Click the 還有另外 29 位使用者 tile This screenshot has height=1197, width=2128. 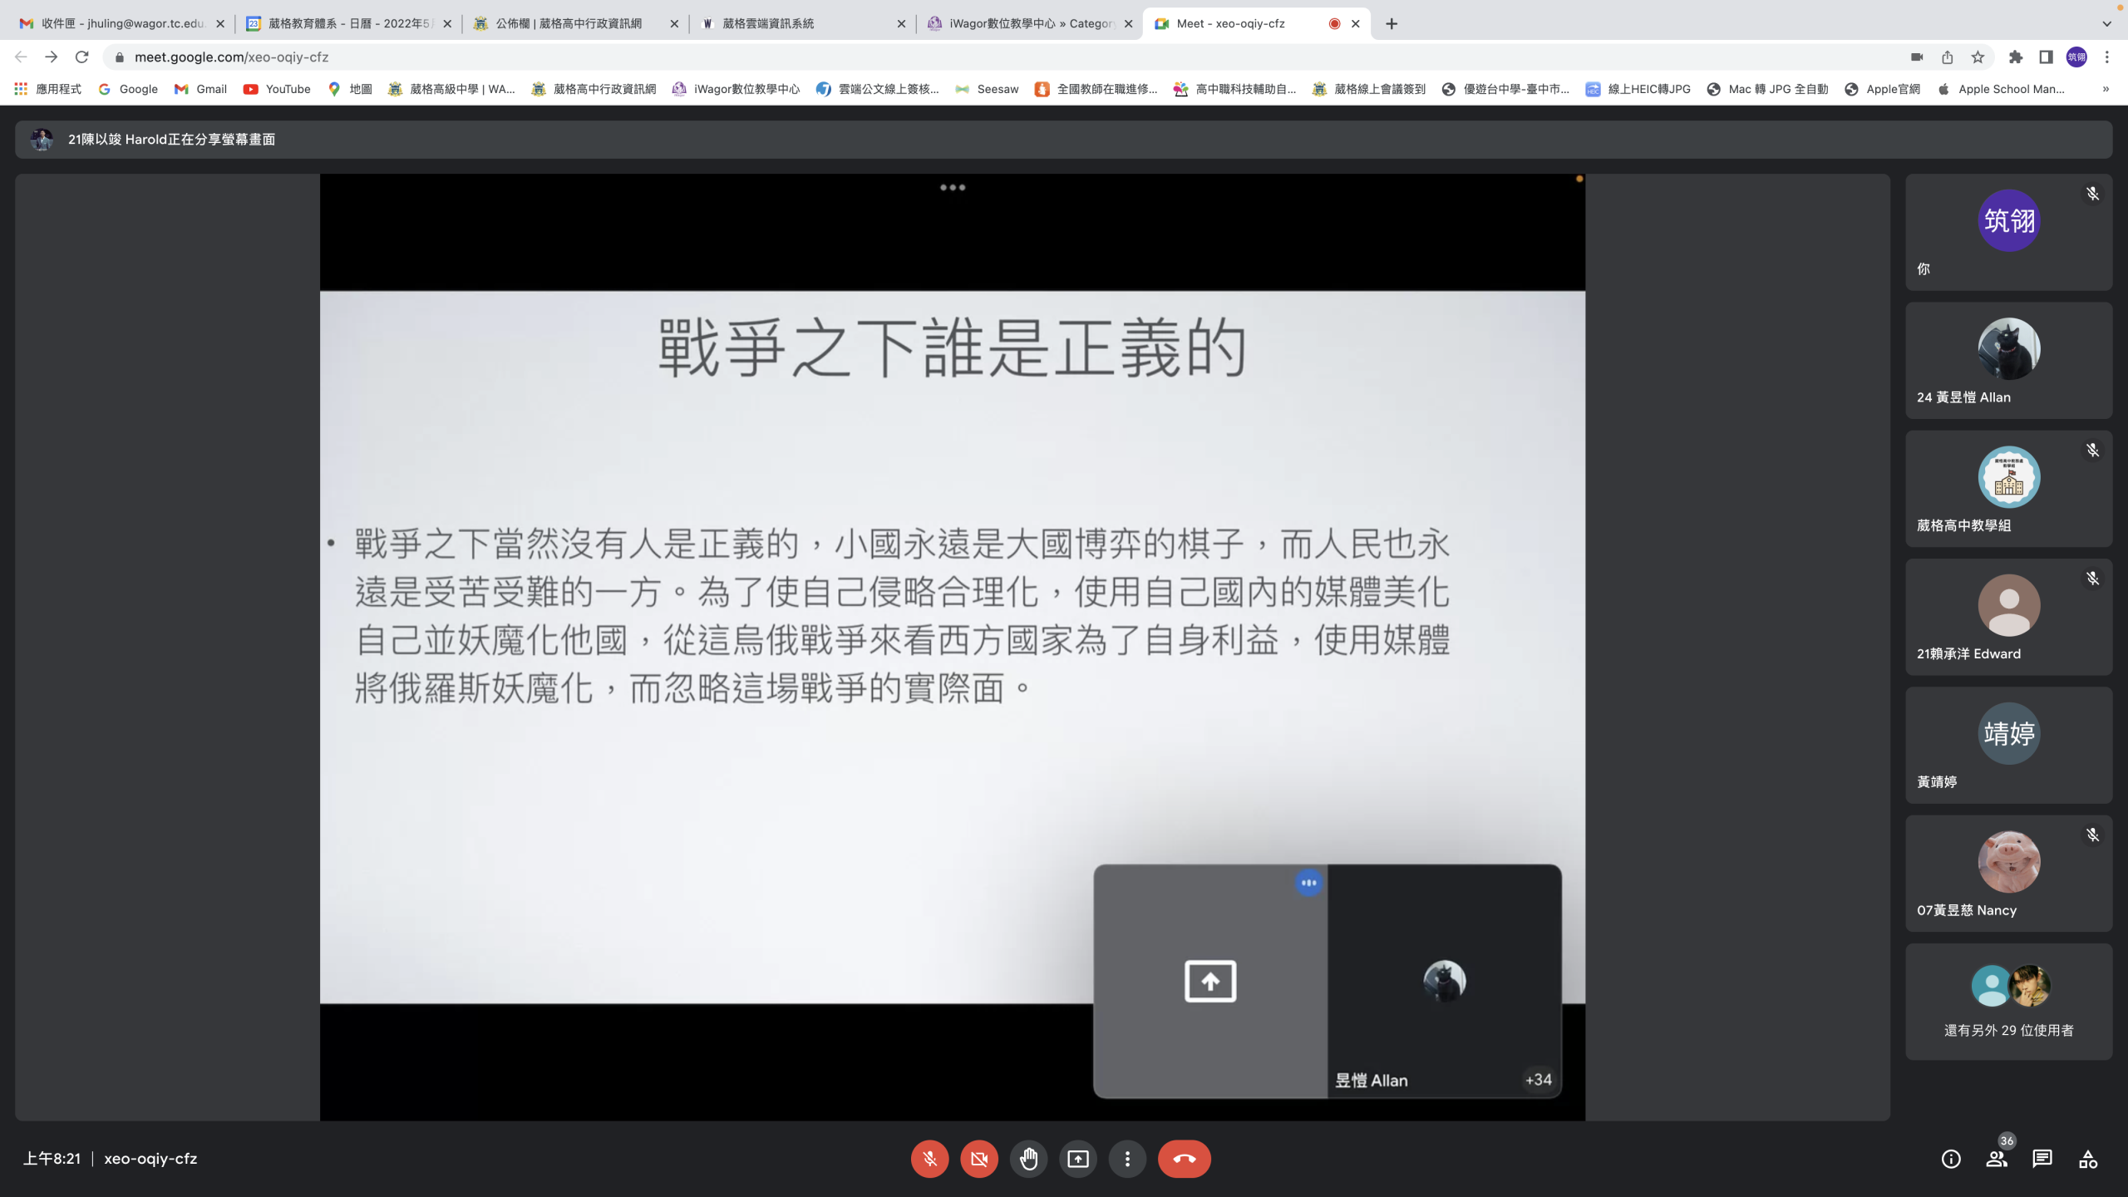pos(2008,1002)
